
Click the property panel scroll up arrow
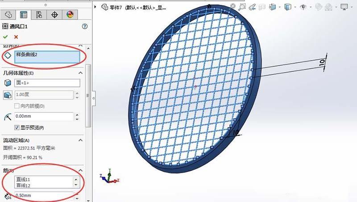click(x=88, y=49)
